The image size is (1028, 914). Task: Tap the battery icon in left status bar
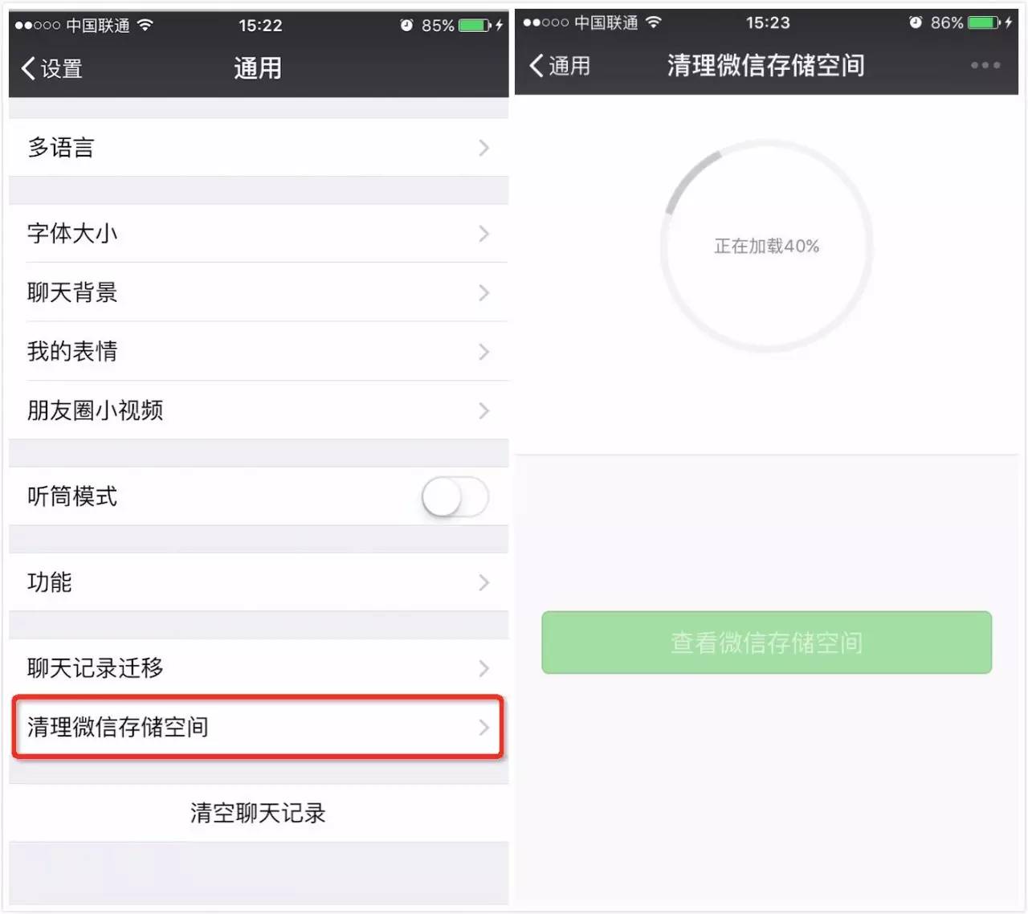click(475, 25)
